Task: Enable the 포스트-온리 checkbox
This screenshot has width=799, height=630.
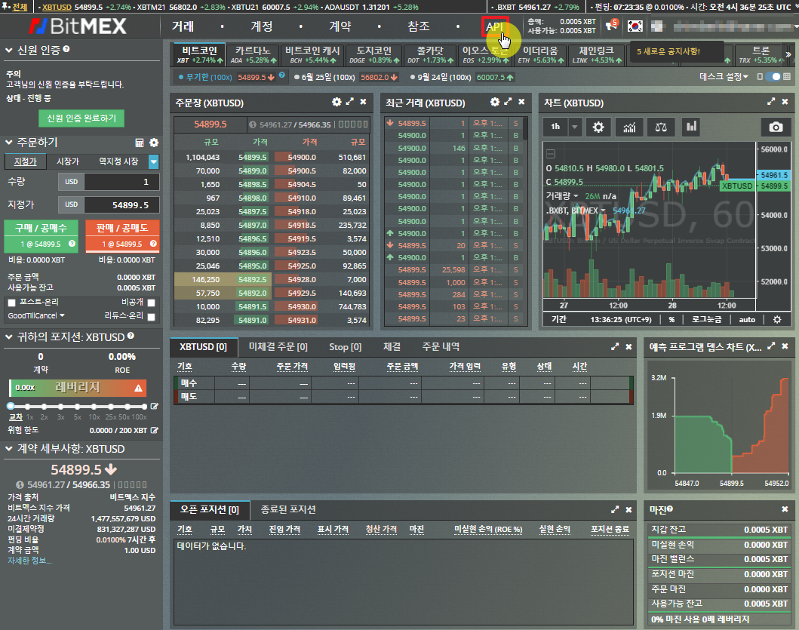Action: [11, 303]
